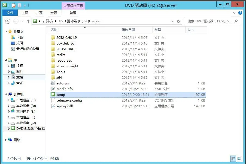
Task: Click the 文件 menu
Action: tap(10, 12)
